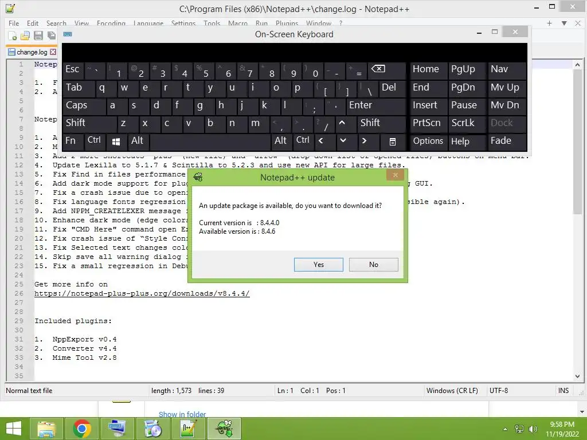Toggle the left Alt key

(x=138, y=141)
